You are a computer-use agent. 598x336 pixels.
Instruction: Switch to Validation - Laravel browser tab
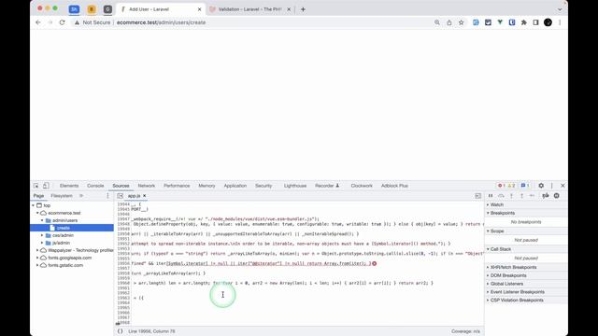coord(249,9)
